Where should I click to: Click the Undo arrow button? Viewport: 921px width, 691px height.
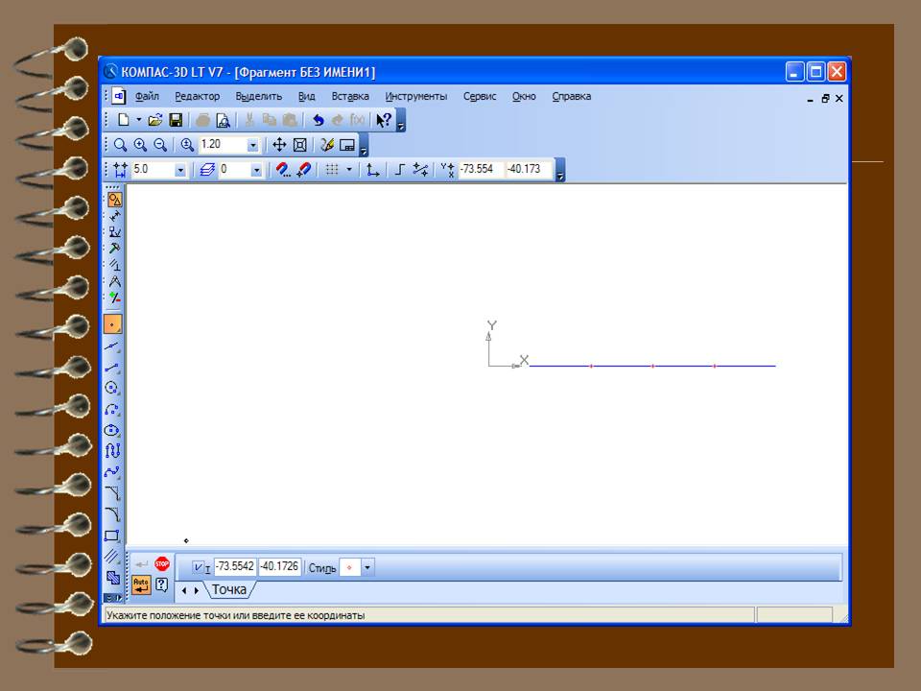[x=318, y=120]
